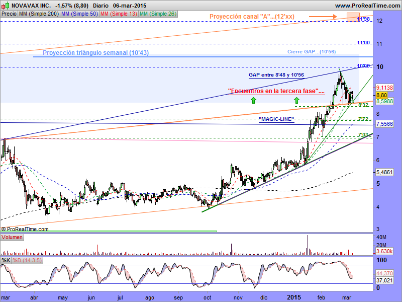Click the %K stochastic label
Image resolution: width=402 pixels, height=302 pixels.
coord(6,260)
